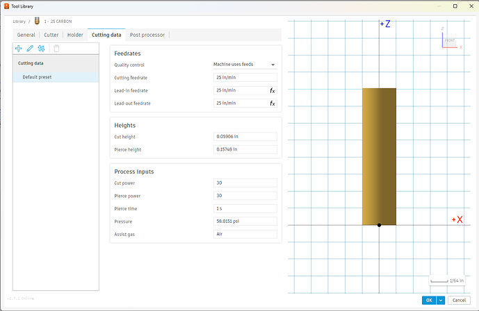Edit the Cut power value

[x=245, y=183]
